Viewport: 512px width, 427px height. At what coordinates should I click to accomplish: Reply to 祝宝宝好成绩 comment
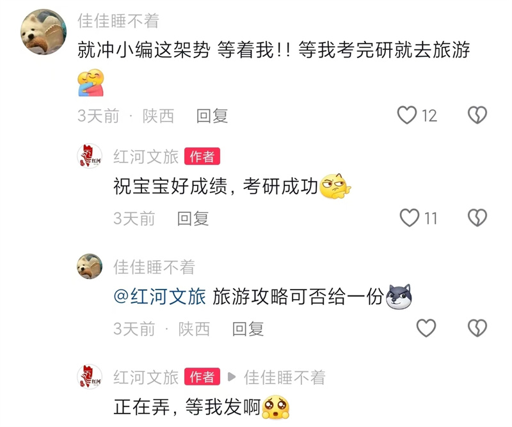click(x=193, y=219)
